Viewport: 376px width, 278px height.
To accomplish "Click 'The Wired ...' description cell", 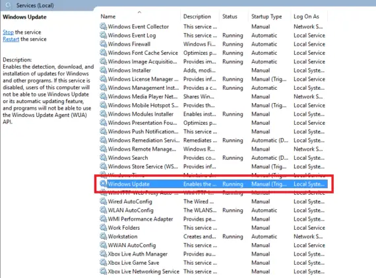I will [199, 201].
